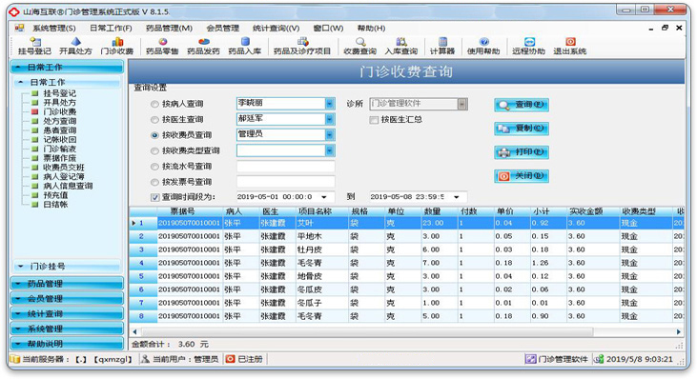Screen dimensions: 697x379
Task: Open the 收费类型 empty dropdown
Action: (x=329, y=150)
